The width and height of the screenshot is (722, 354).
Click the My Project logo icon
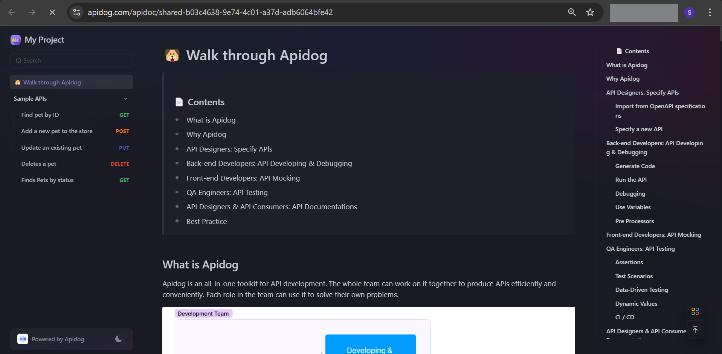(x=16, y=40)
